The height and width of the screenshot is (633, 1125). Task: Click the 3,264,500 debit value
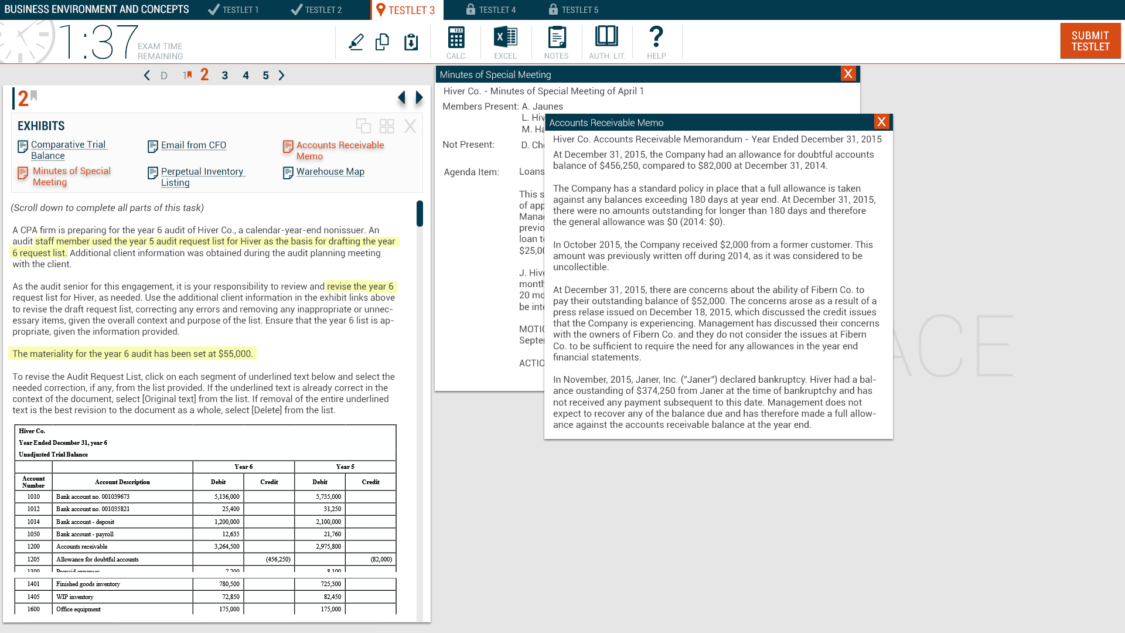coord(227,546)
